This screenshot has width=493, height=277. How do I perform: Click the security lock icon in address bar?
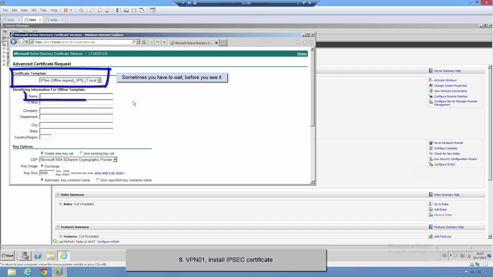coord(143,42)
